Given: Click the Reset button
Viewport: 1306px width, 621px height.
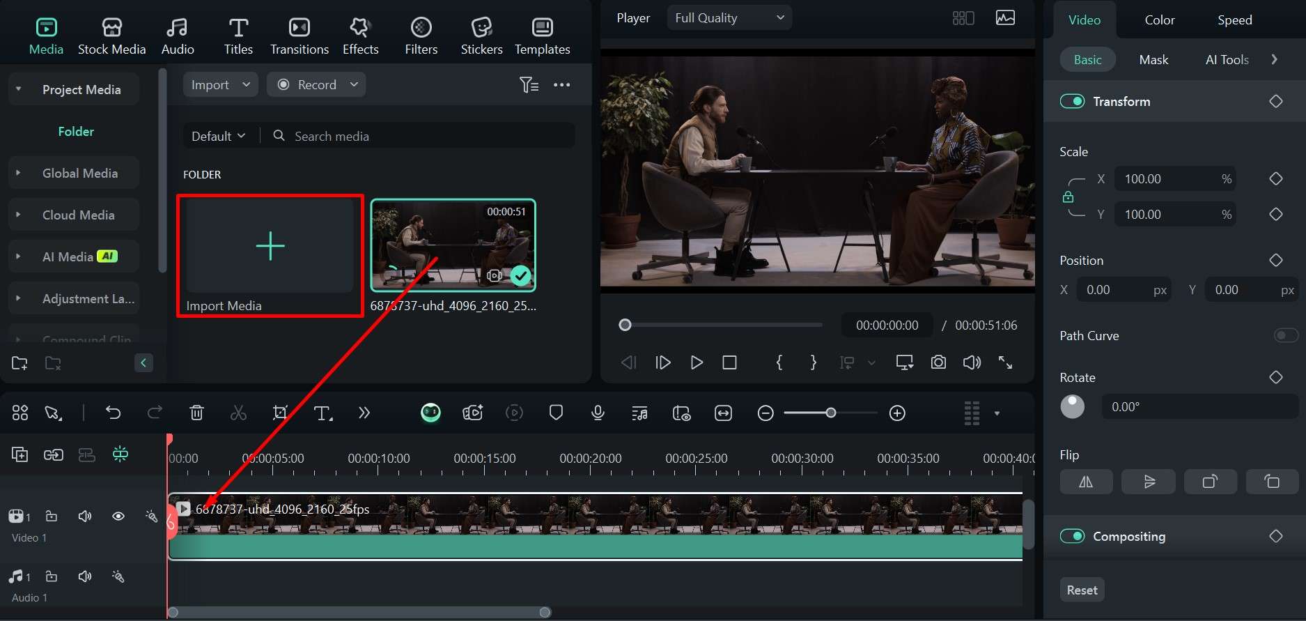Looking at the screenshot, I should (1082, 590).
